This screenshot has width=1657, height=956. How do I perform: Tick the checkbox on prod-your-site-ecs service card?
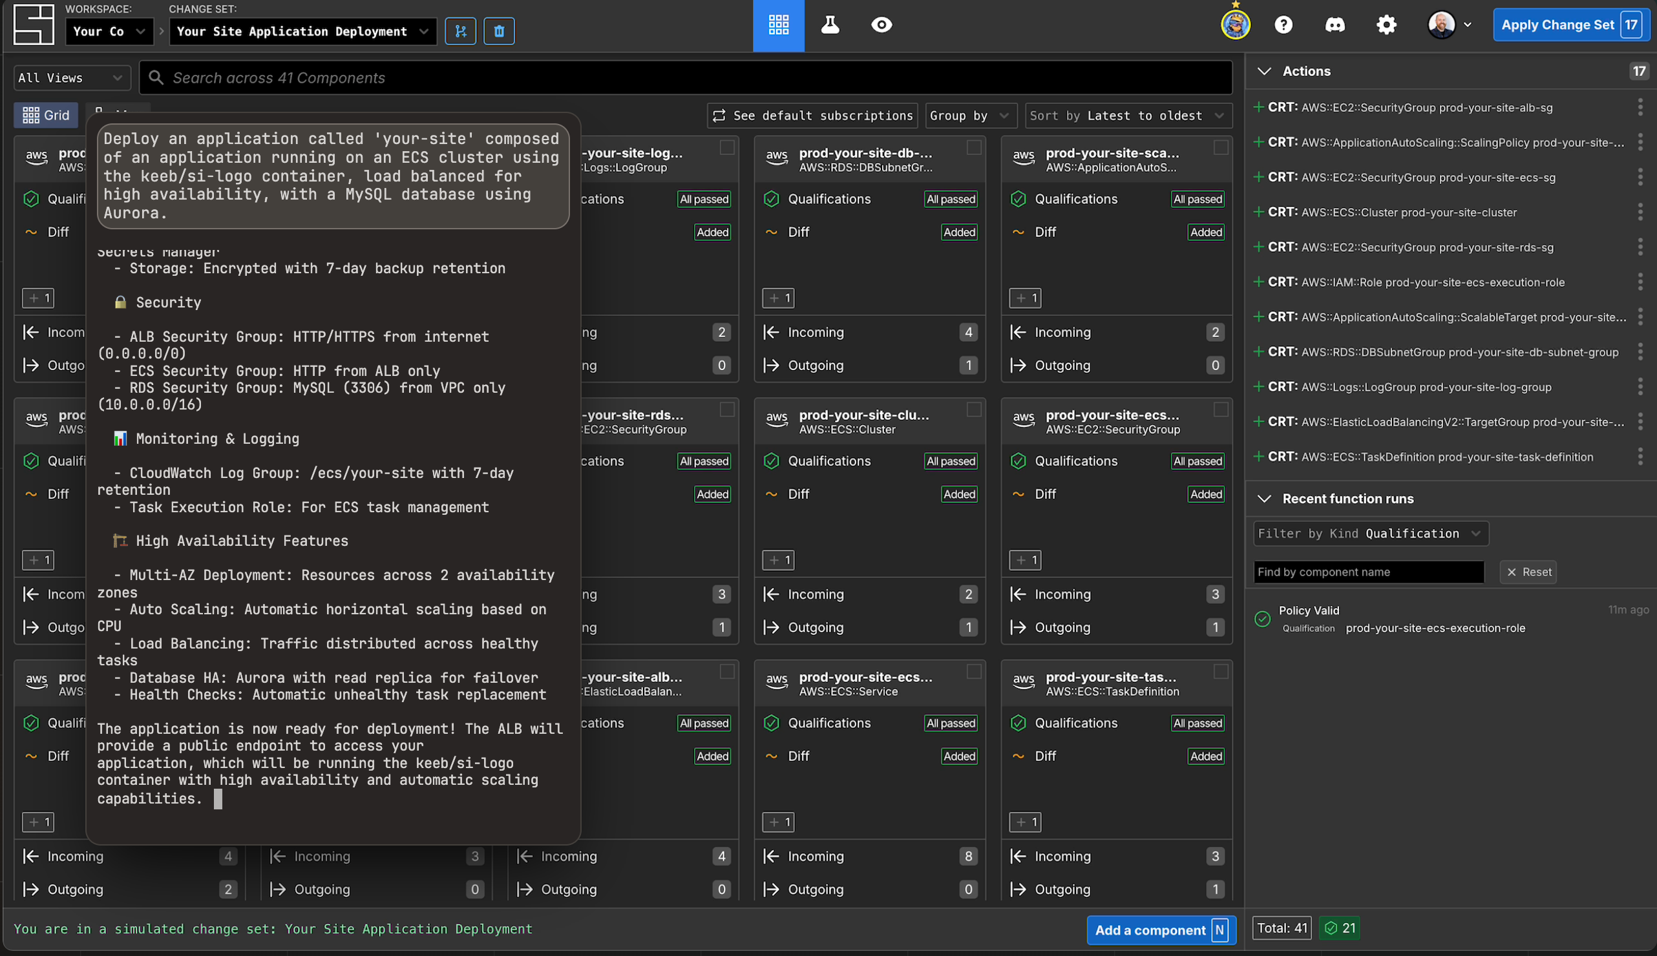975,672
